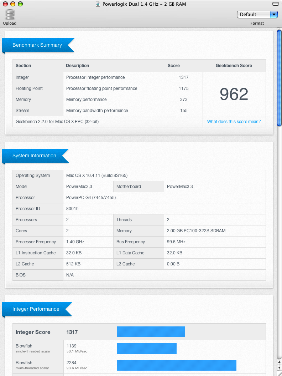Click Processor Frequency value 1.40 GHz

pyautogui.click(x=75, y=242)
